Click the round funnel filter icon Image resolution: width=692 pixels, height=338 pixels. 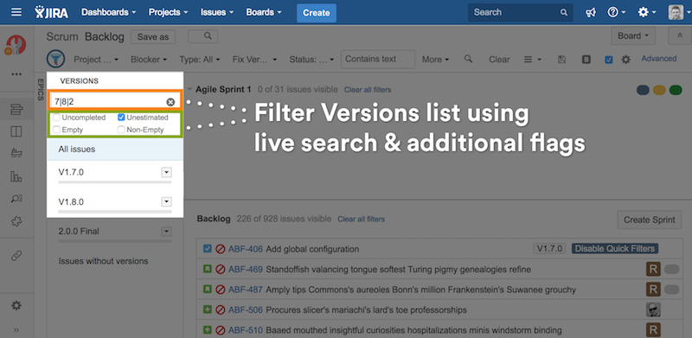pos(55,59)
